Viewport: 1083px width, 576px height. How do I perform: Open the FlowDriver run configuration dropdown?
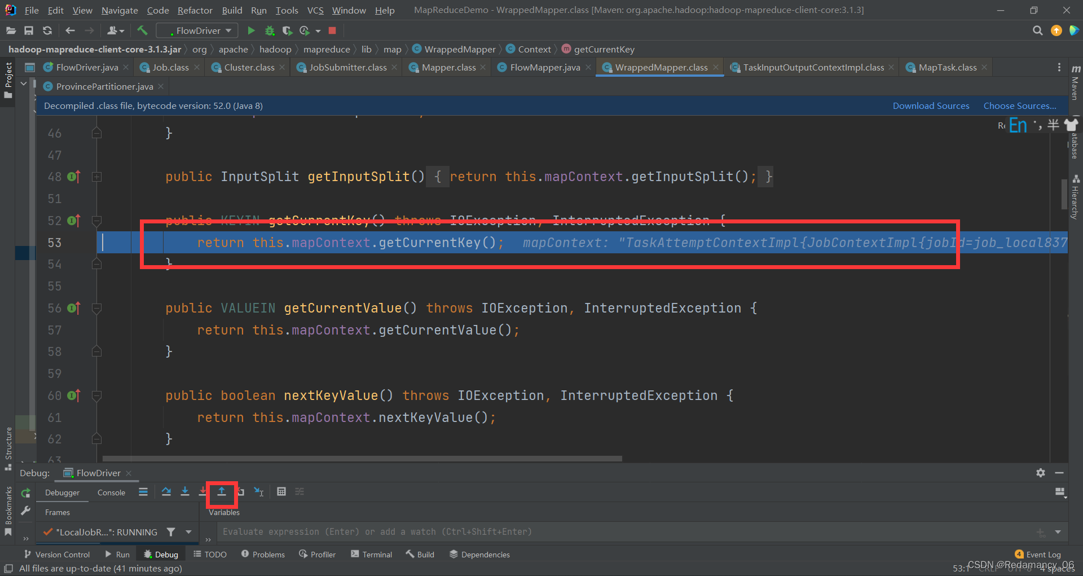coord(197,30)
